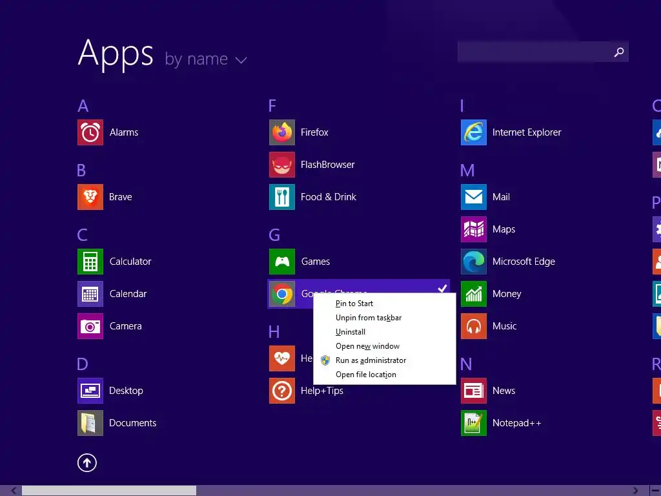Click the letter heading I
Image resolution: width=661 pixels, height=496 pixels.
pos(462,106)
